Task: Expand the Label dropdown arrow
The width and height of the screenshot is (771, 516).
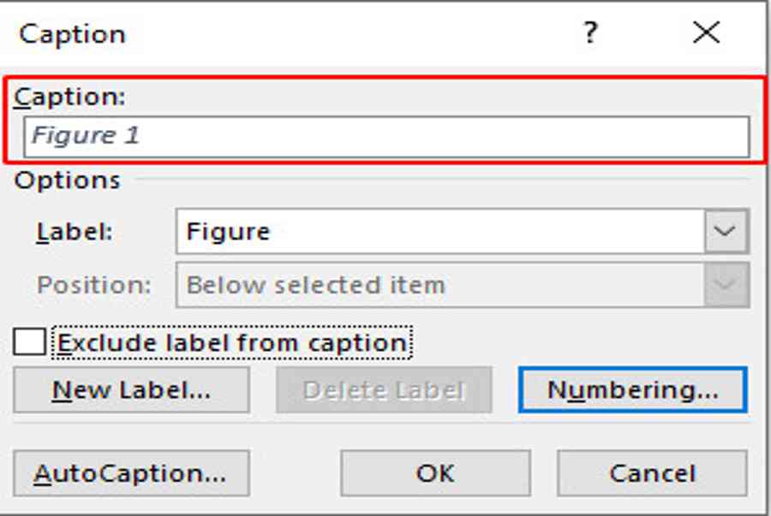Action: (726, 231)
